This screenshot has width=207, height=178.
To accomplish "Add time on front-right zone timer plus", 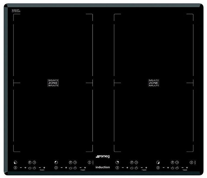I will (x=187, y=168).
